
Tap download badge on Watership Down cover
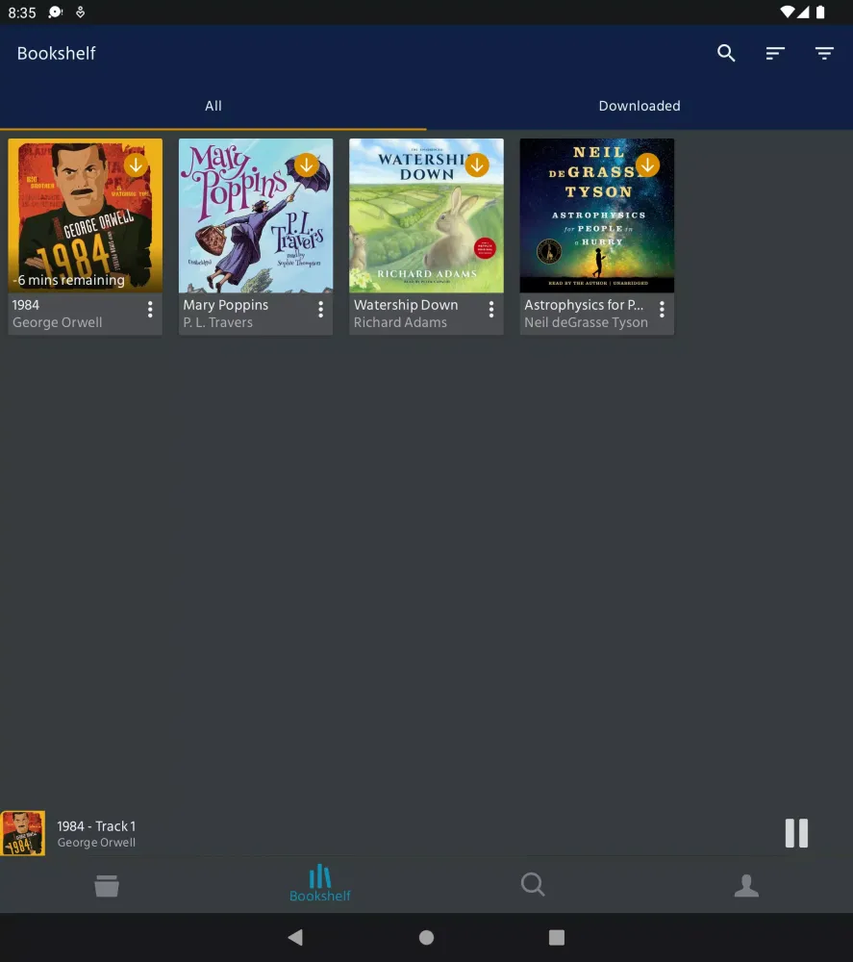[477, 165]
